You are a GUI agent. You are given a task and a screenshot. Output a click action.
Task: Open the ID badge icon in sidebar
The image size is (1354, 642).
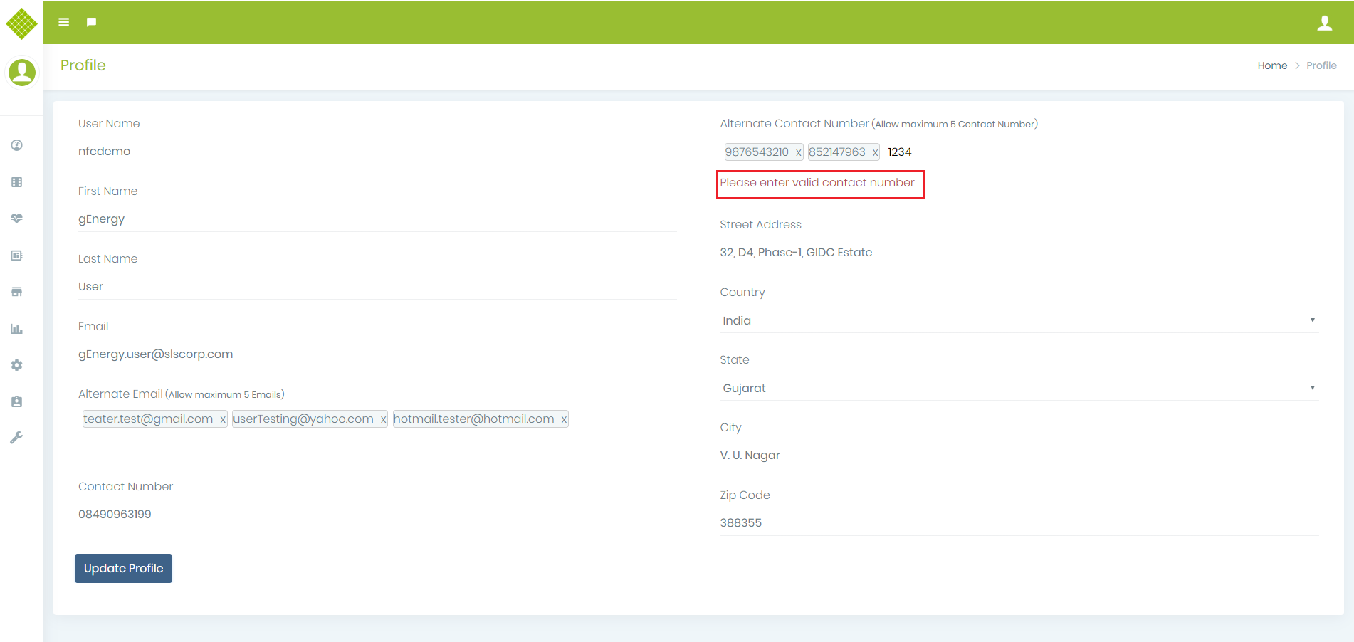pos(17,401)
